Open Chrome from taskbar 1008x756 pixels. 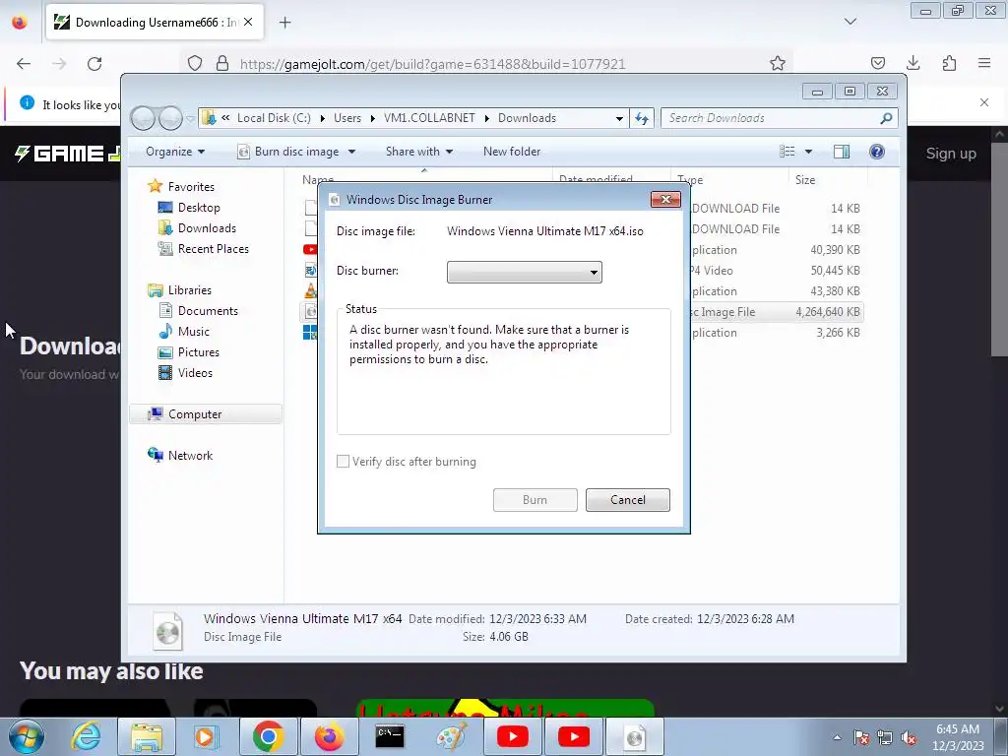click(269, 736)
